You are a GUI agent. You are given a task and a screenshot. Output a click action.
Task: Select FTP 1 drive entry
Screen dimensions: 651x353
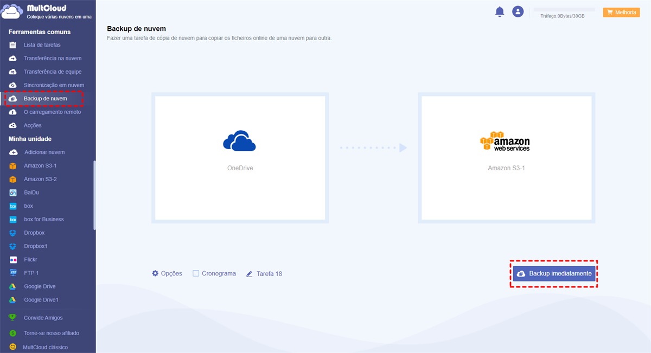(x=31, y=273)
